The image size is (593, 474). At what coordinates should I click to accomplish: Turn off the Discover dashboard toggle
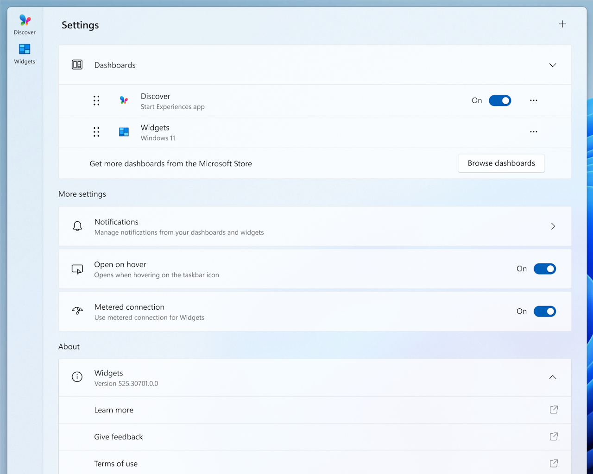[x=500, y=100]
